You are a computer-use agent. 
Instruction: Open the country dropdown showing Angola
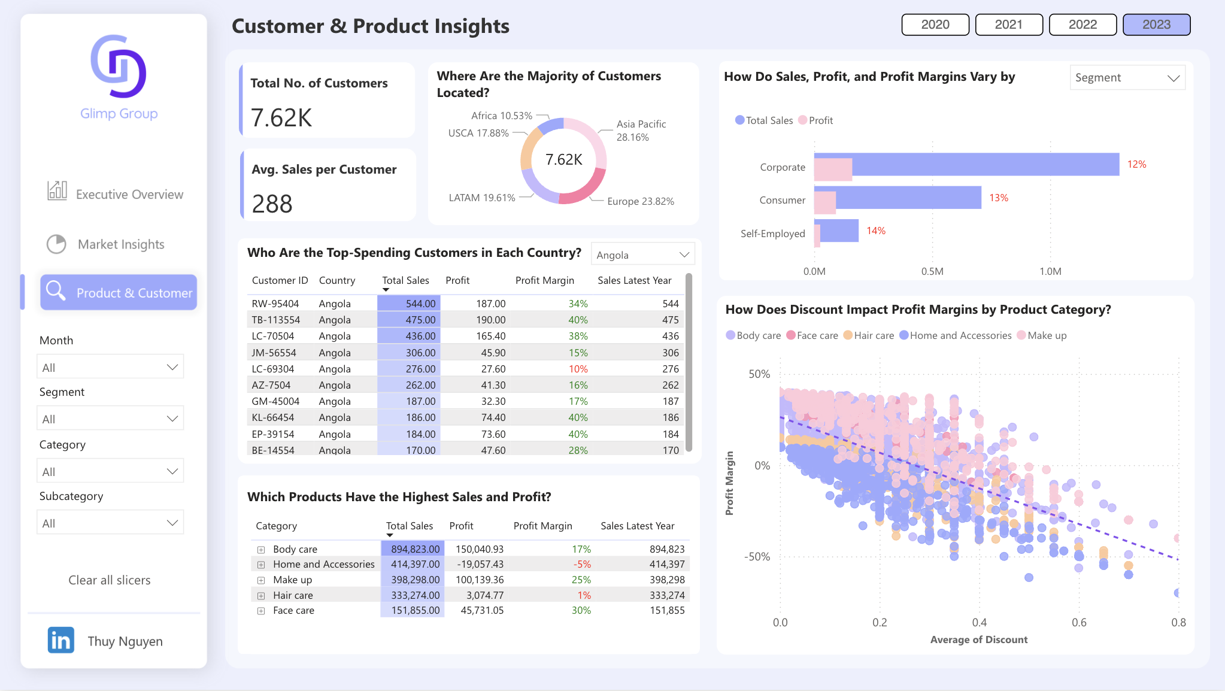642,254
